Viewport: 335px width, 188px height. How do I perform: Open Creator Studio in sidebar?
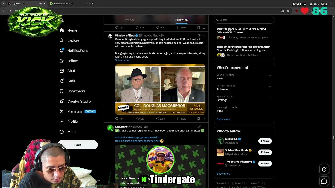(75, 101)
